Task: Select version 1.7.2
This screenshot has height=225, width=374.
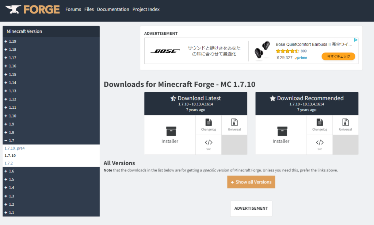Action: [x=9, y=163]
